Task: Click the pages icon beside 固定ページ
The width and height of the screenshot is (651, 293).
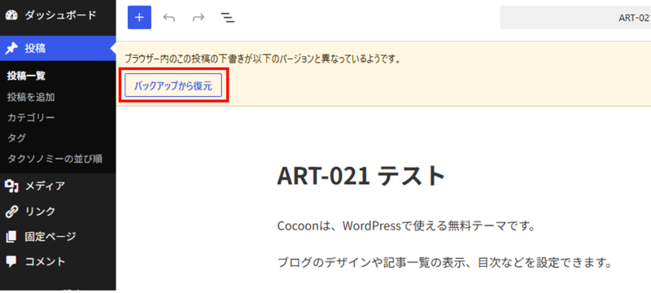Action: tap(11, 237)
